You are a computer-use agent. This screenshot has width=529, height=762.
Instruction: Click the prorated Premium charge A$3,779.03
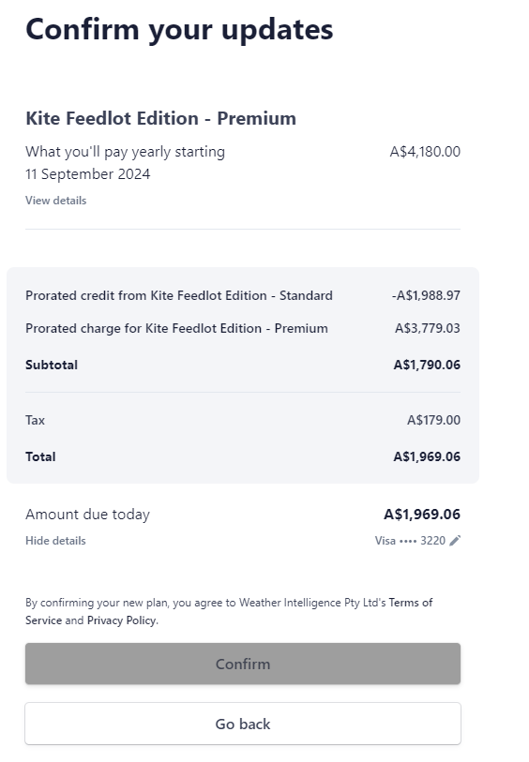coord(428,328)
